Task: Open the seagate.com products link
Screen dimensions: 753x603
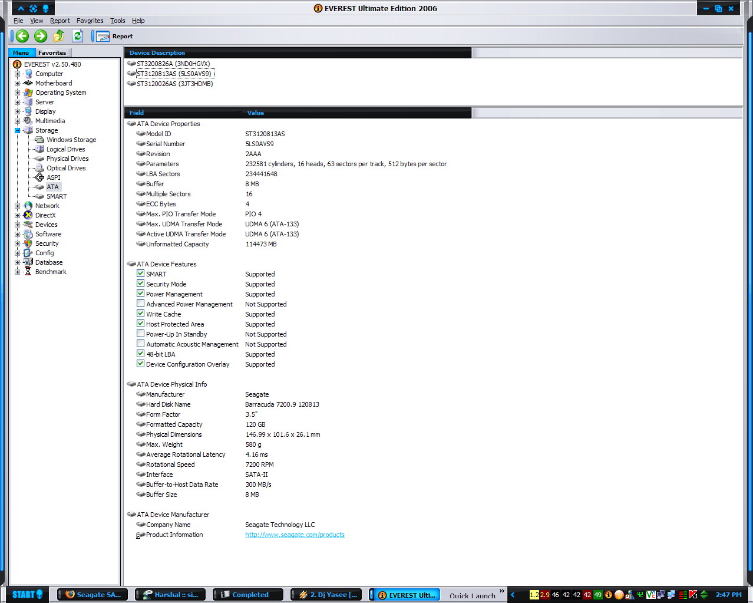Action: 295,535
